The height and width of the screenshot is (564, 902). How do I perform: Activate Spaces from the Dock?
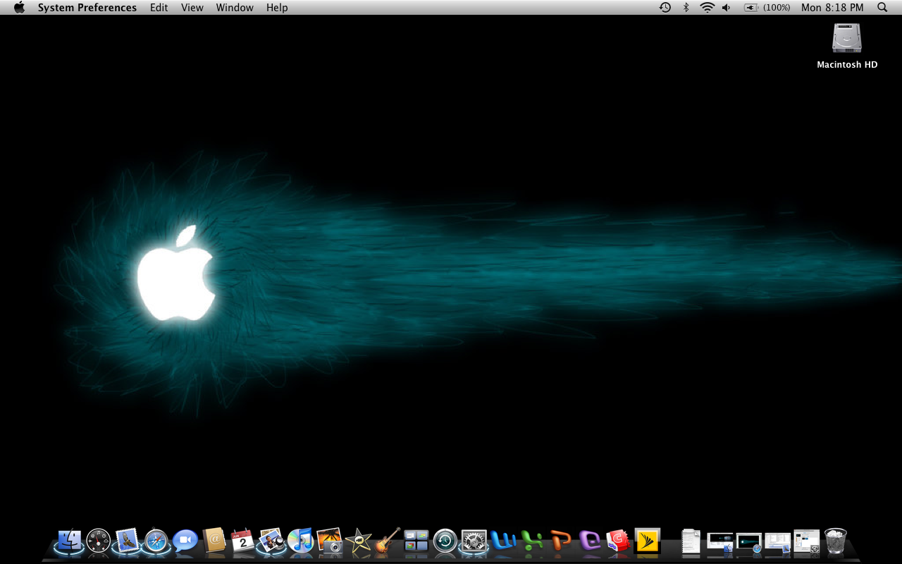point(416,541)
